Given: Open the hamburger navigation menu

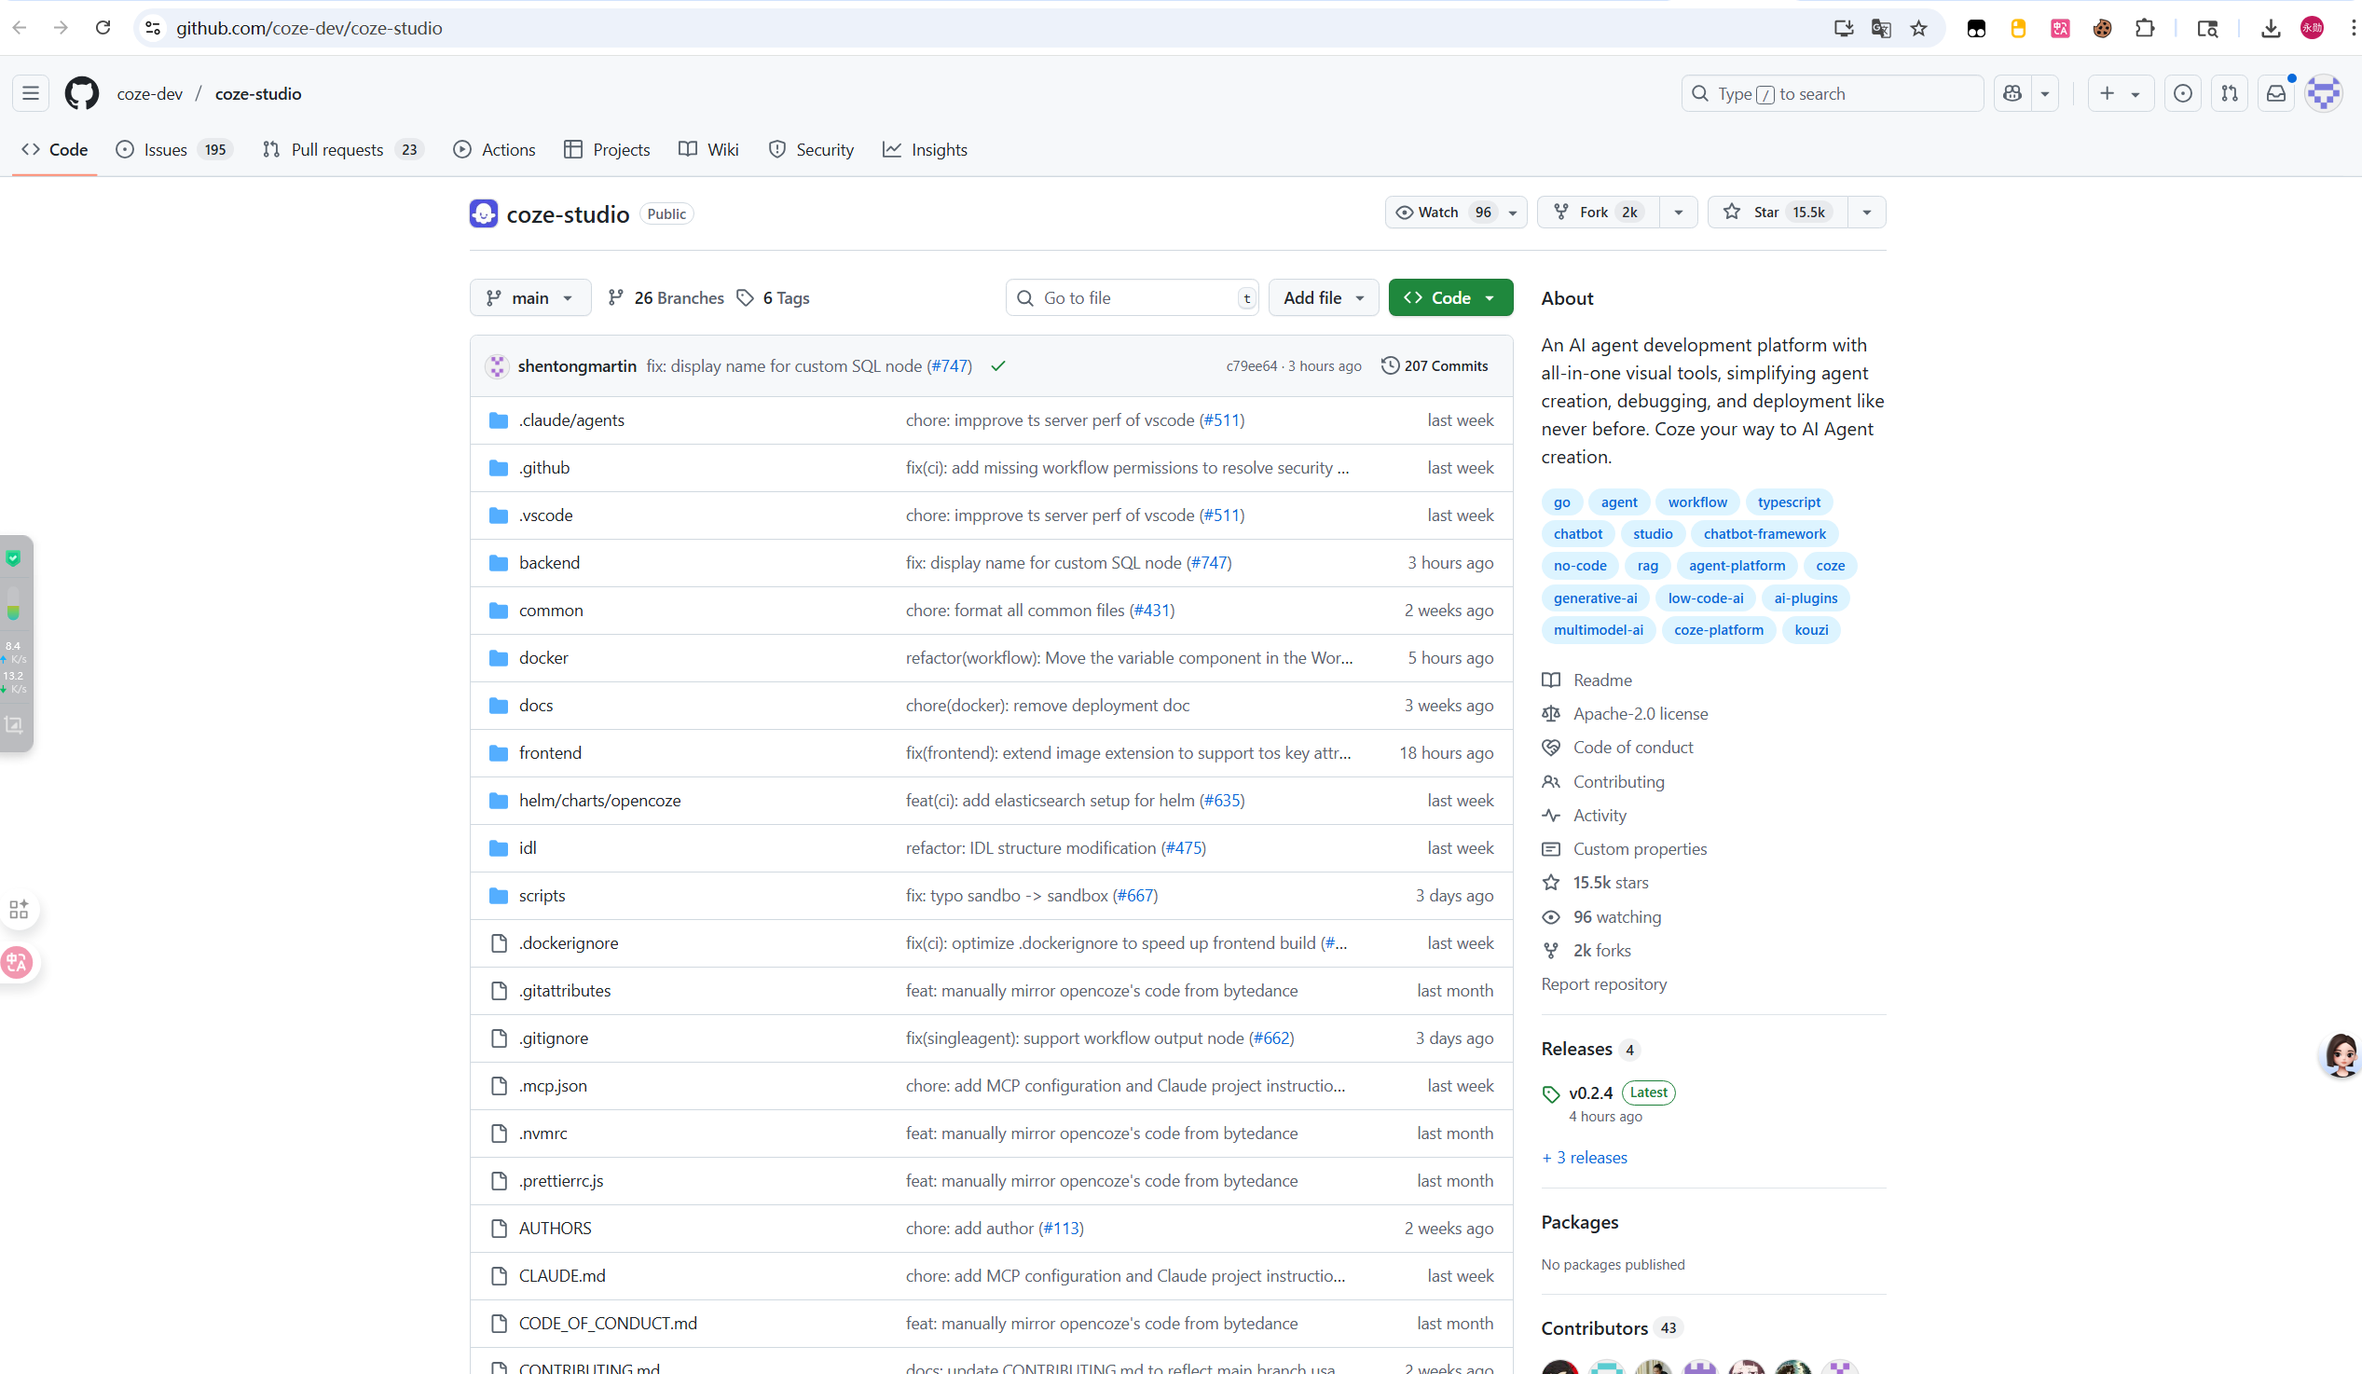Looking at the screenshot, I should pyautogui.click(x=31, y=94).
